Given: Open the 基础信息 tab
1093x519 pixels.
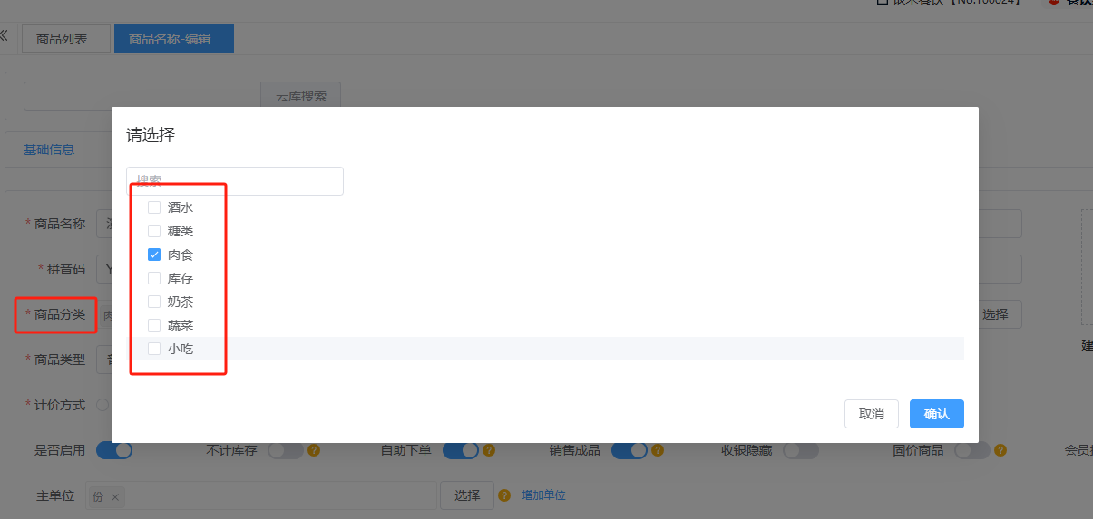Looking at the screenshot, I should point(49,149).
